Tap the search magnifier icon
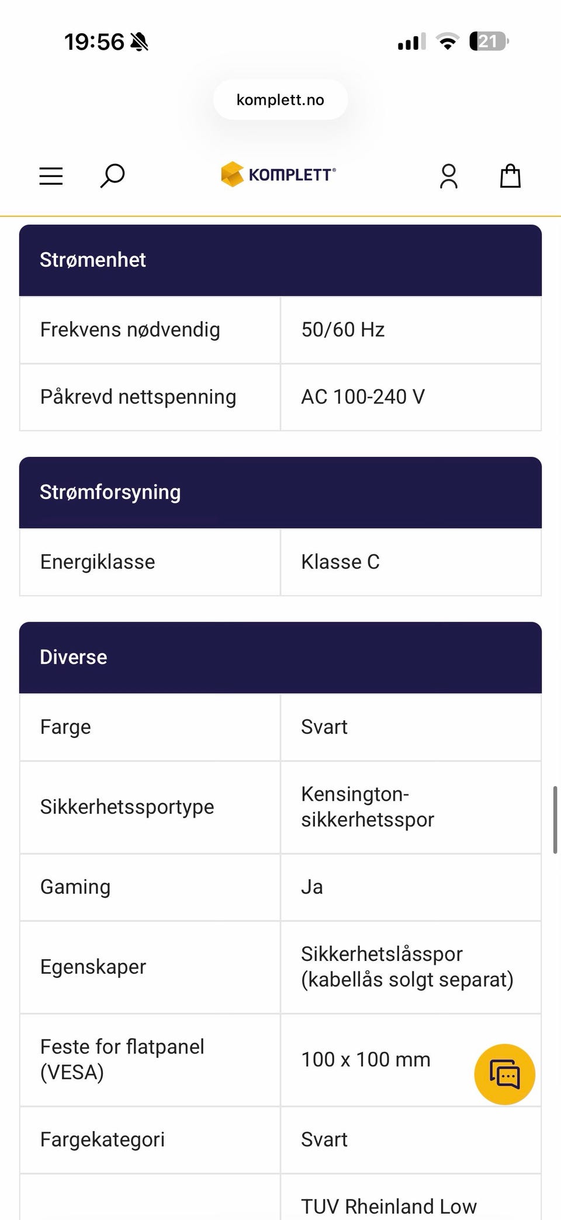The height and width of the screenshot is (1220, 561). tap(112, 175)
